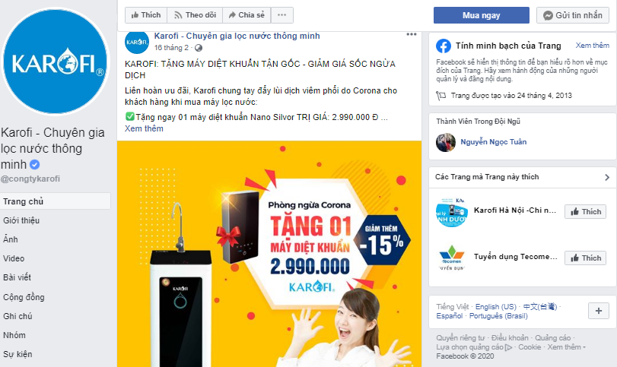Click the post author's small Karofi avatar
The height and width of the screenshot is (367, 617).
coord(137,42)
